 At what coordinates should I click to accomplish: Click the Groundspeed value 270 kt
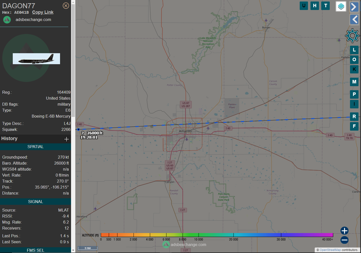(63, 157)
